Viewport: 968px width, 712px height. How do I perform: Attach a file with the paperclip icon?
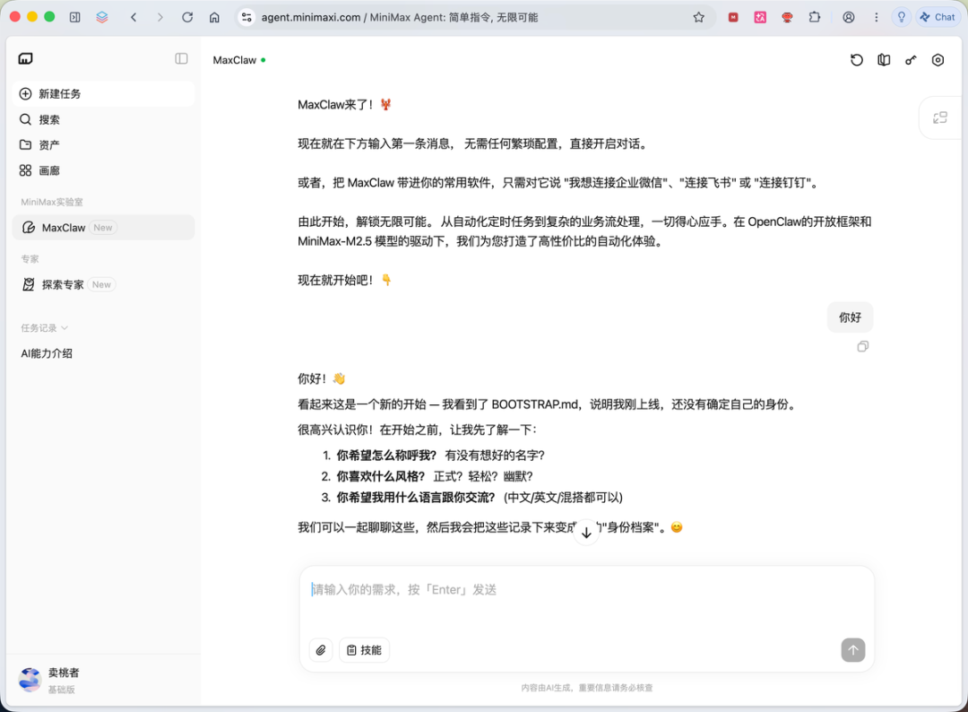pyautogui.click(x=321, y=650)
